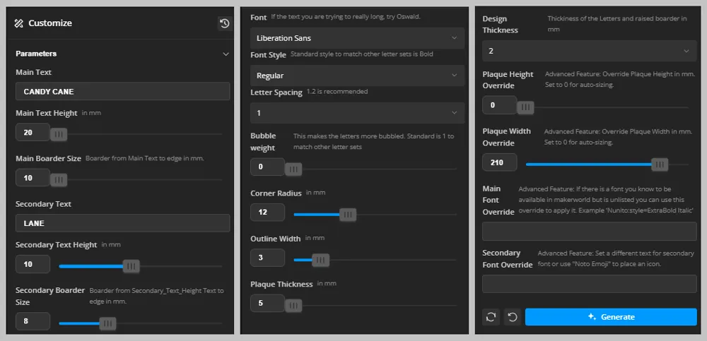Image resolution: width=707 pixels, height=341 pixels.
Task: Click the Main Text Height slider handle
Action: [x=59, y=134]
